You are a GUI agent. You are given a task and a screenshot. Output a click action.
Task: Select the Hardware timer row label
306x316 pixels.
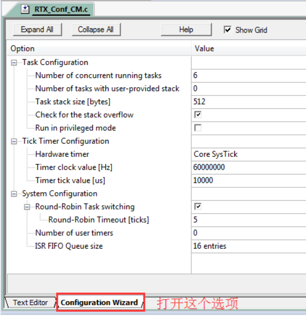pos(62,154)
